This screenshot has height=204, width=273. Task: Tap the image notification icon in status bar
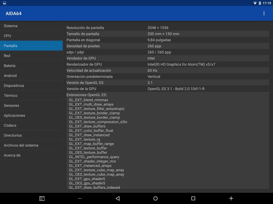[x=5, y=3]
